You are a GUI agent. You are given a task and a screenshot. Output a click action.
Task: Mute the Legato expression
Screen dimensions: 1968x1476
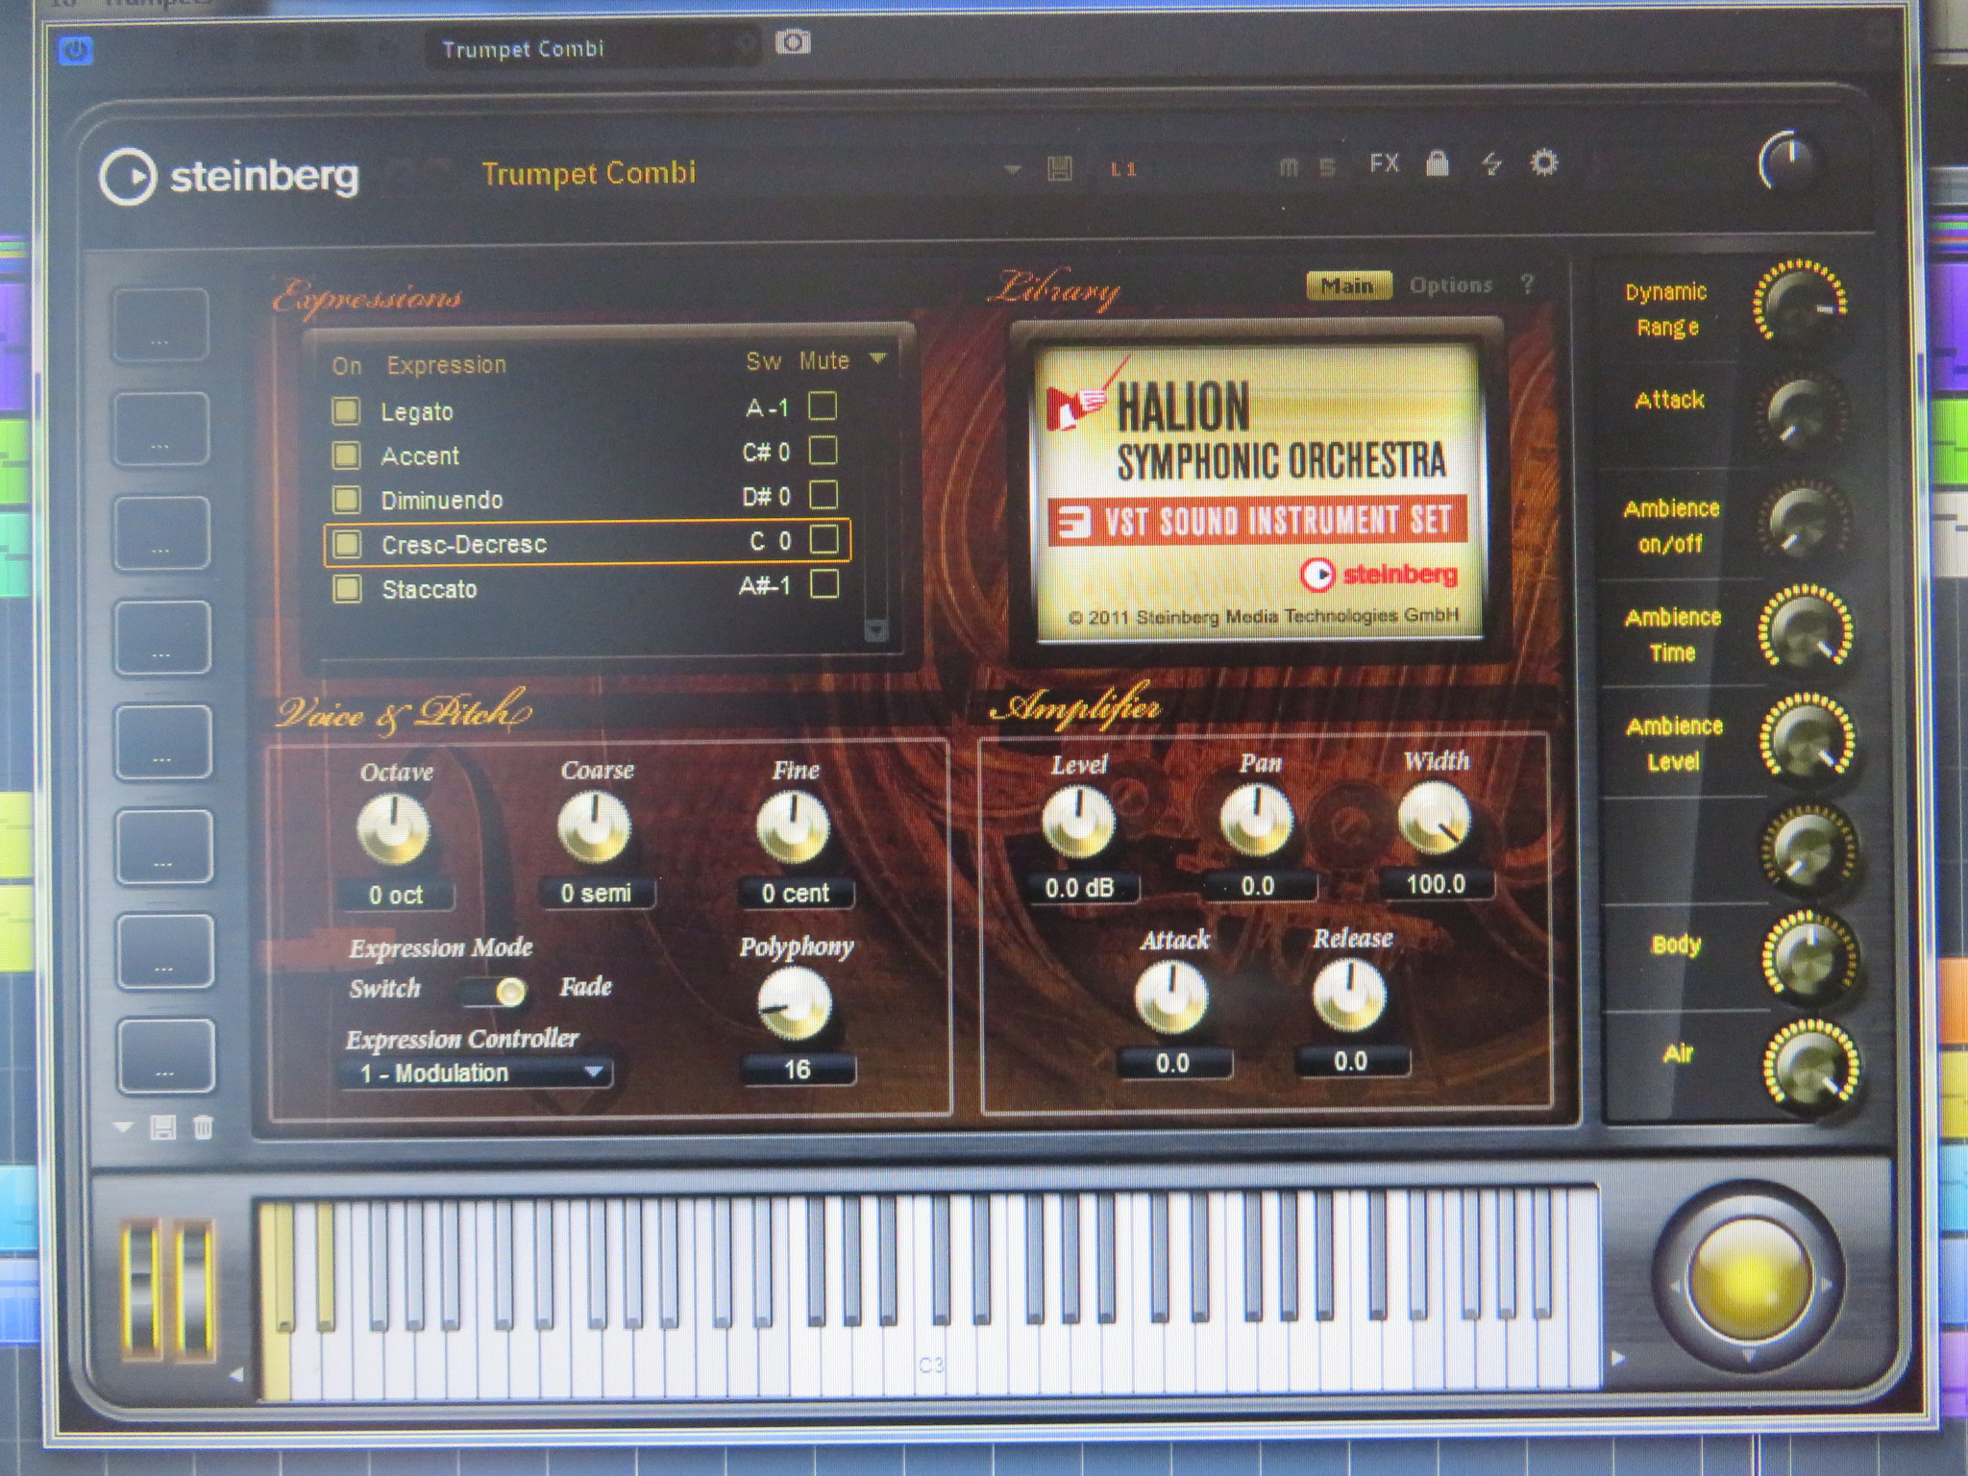(823, 406)
